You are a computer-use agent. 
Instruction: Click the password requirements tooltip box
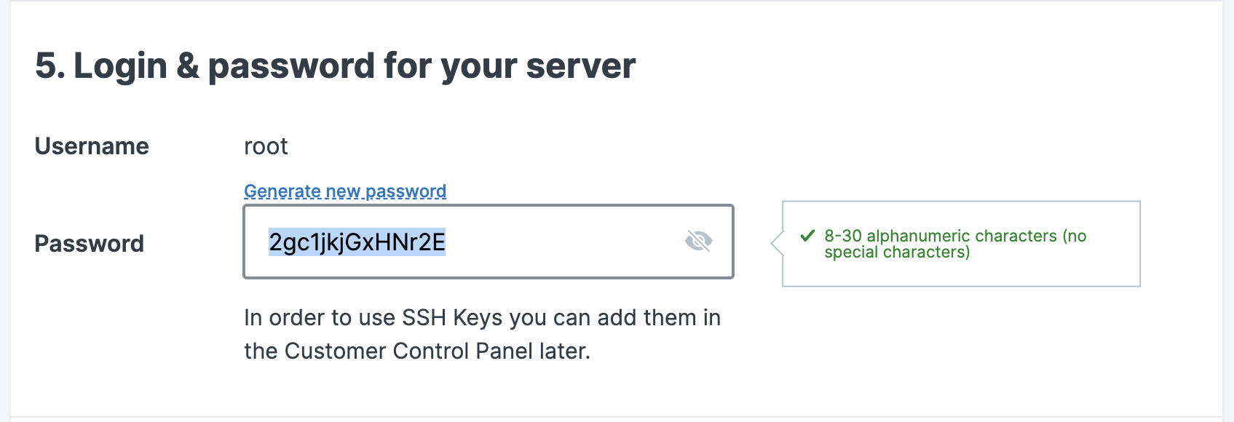[961, 244]
